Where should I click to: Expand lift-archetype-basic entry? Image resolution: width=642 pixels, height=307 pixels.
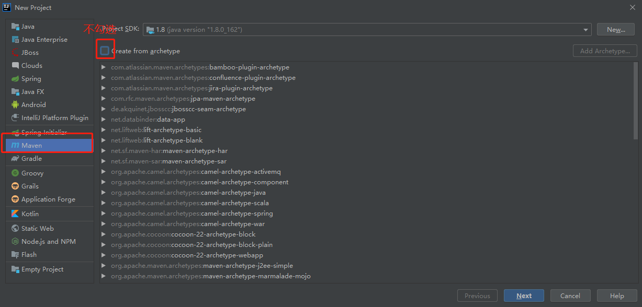click(x=104, y=130)
